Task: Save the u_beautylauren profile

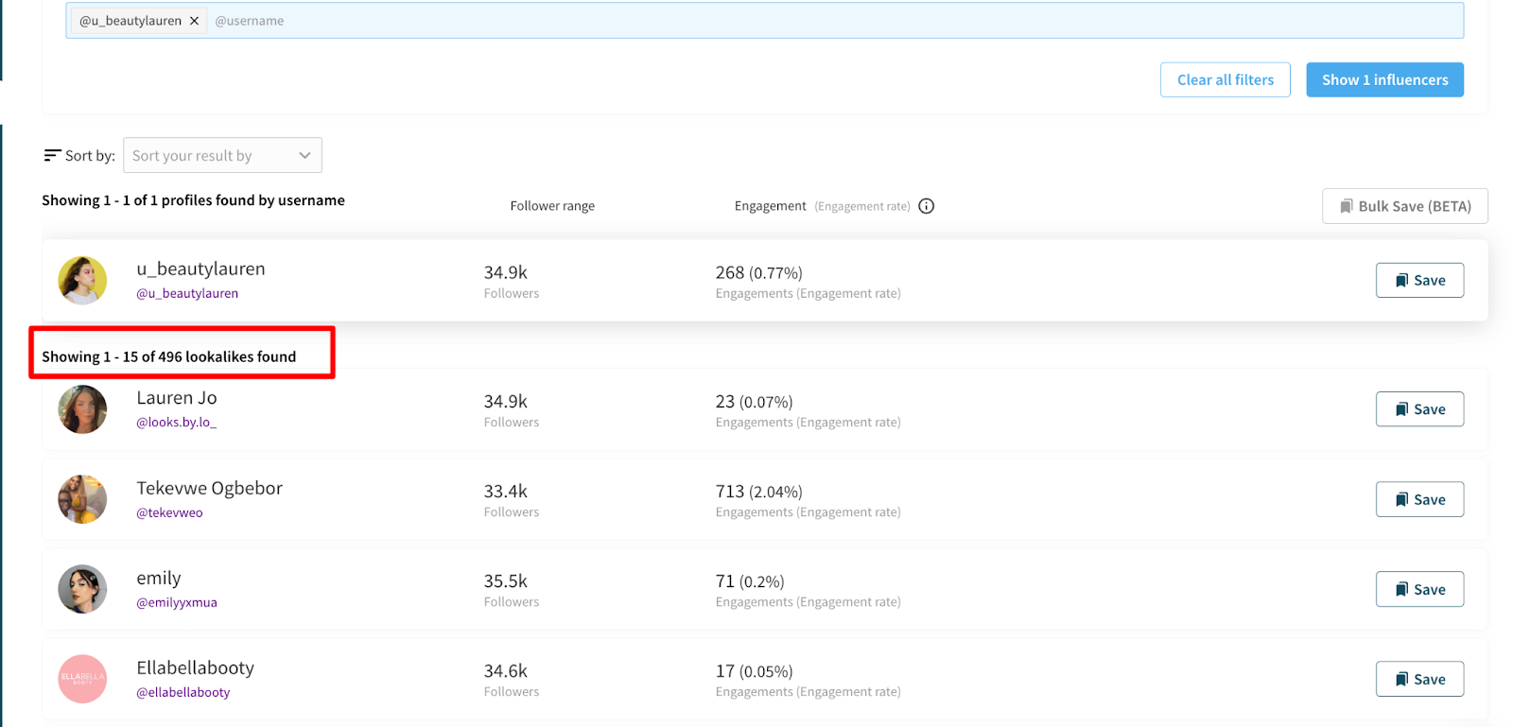Action: coord(1419,280)
